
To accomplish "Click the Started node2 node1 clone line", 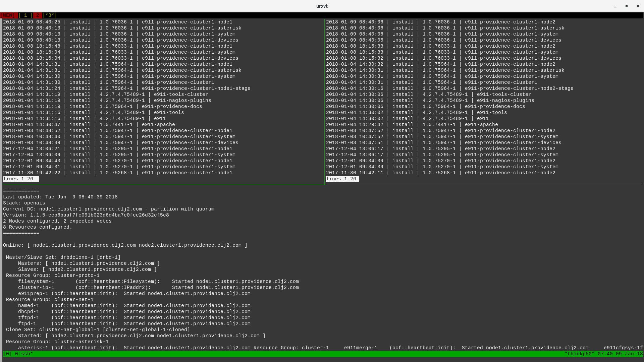I will click(142, 336).
